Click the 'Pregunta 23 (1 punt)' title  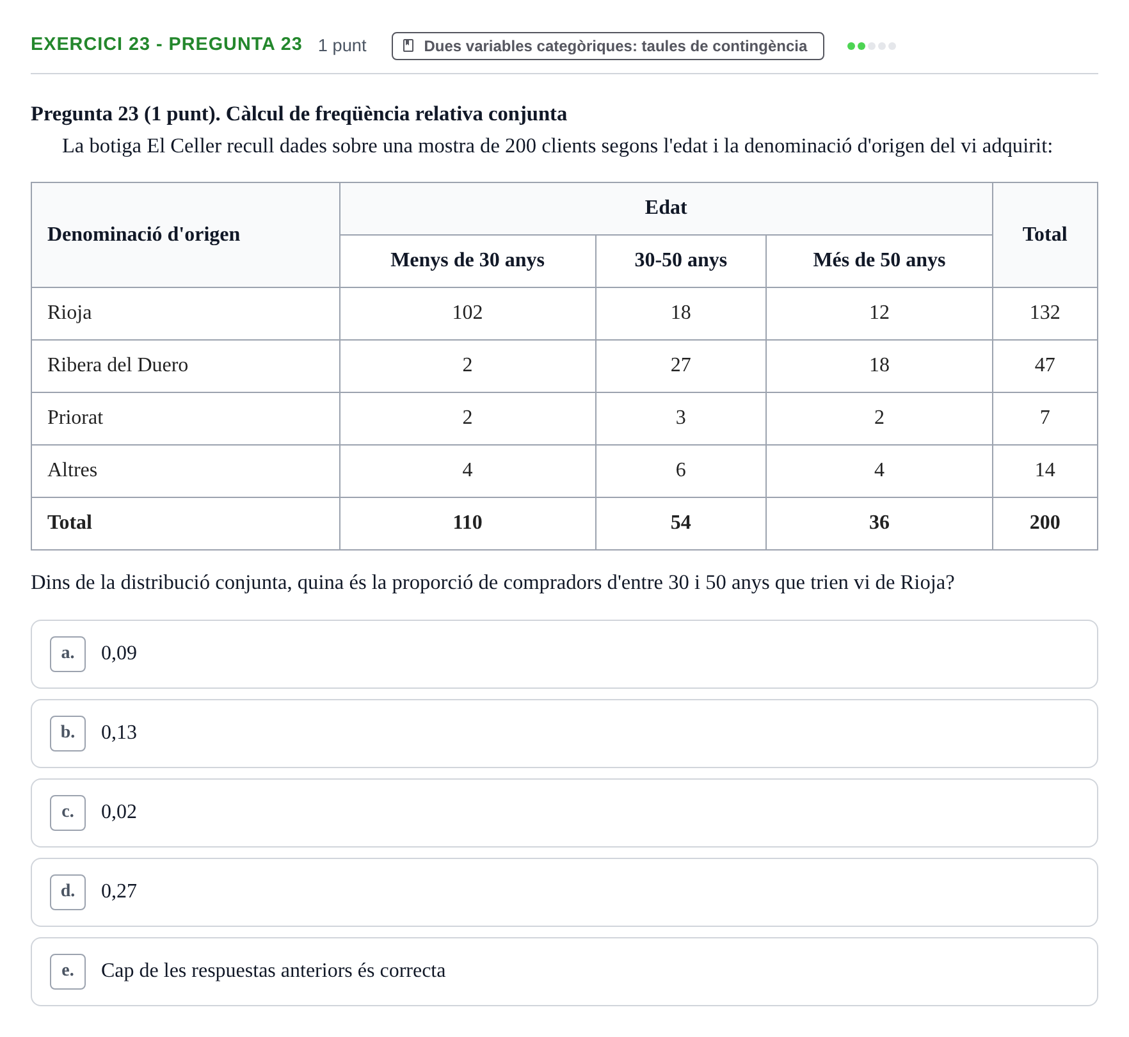tap(299, 114)
